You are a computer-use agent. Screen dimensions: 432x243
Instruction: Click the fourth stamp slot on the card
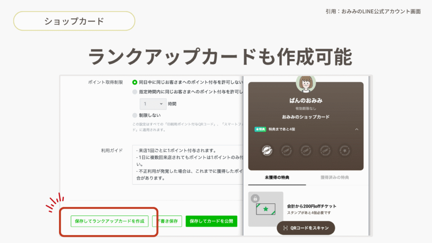point(325,150)
